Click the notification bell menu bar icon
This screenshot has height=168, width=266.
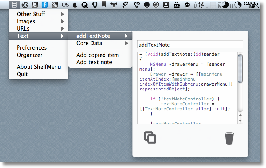(x=75, y=5)
